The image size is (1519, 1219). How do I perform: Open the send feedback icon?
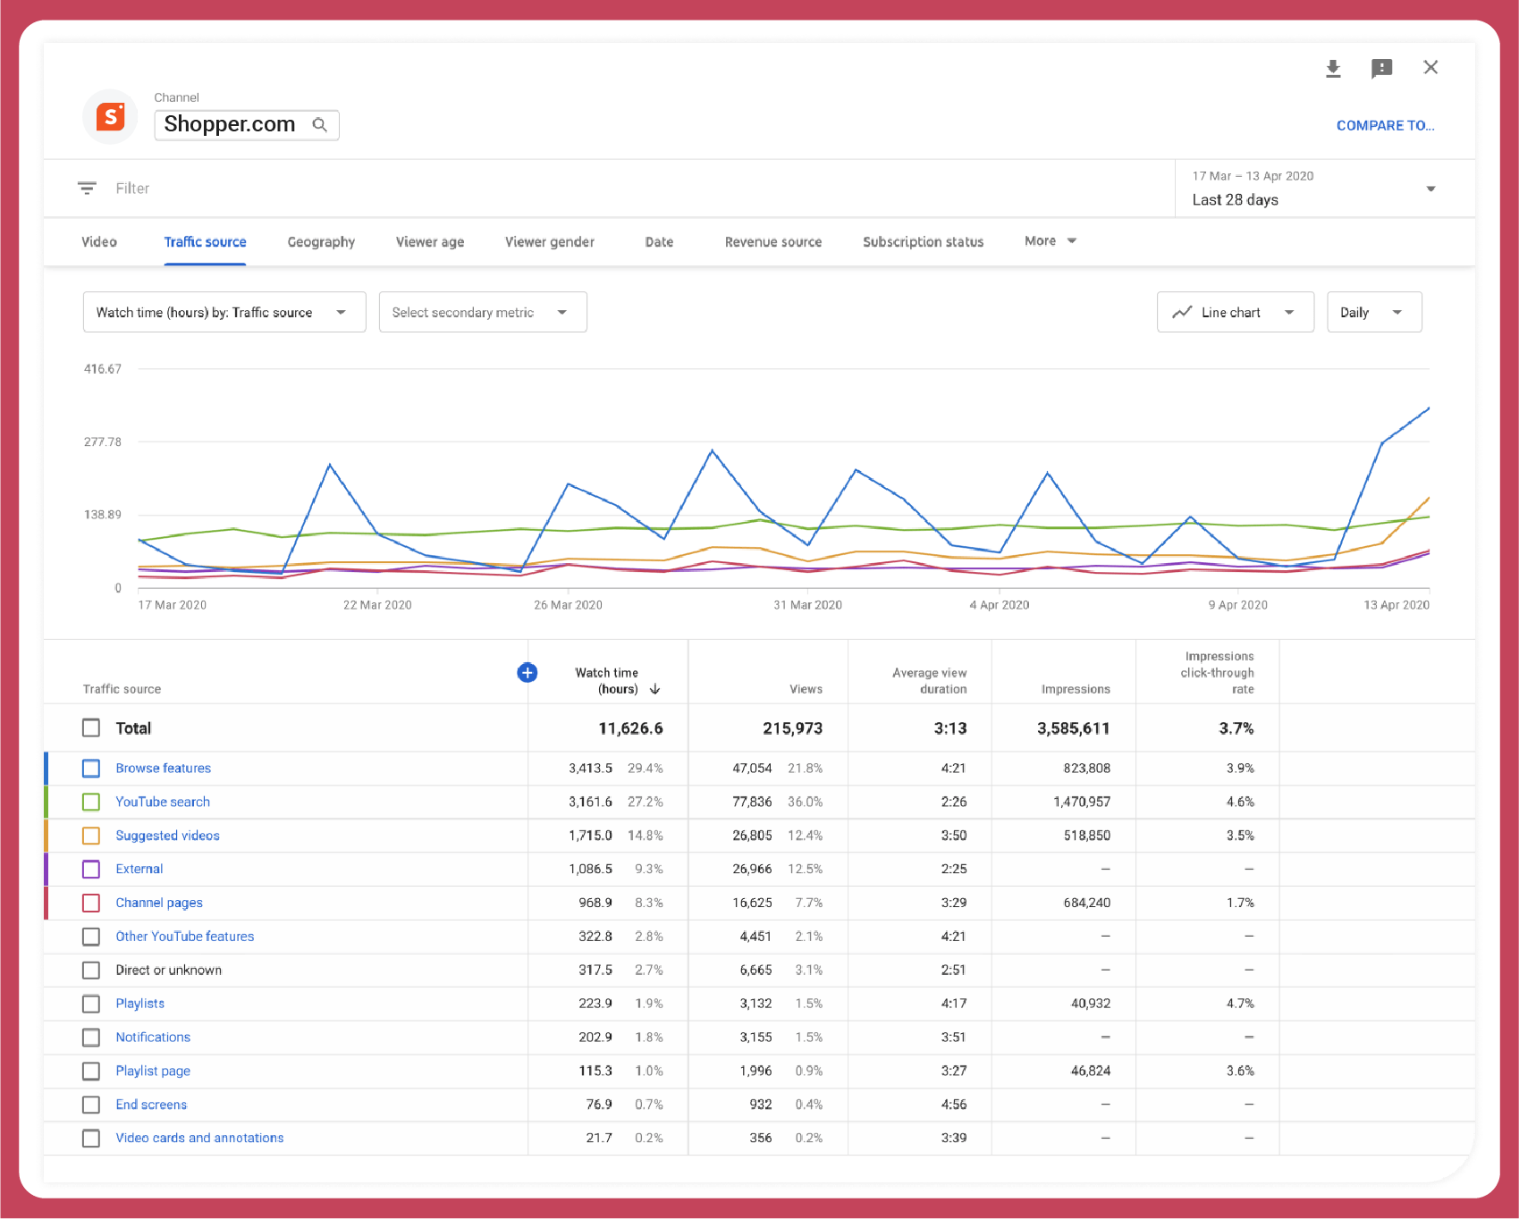click(x=1381, y=69)
